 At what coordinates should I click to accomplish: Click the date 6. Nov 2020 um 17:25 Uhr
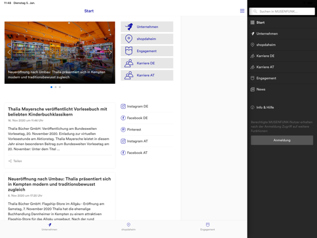(25, 195)
